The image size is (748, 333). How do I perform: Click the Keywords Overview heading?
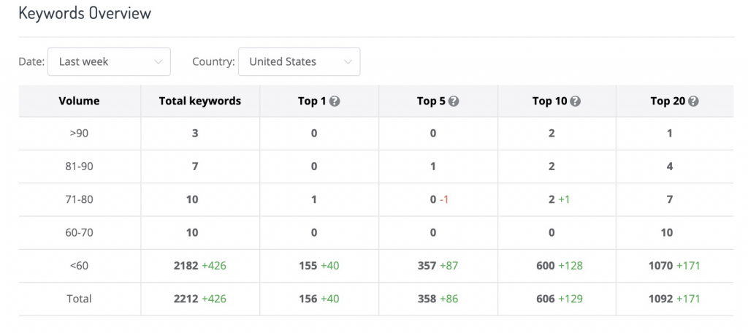[85, 13]
